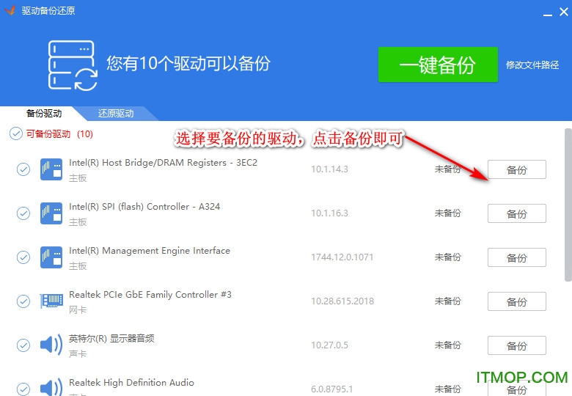Click 主板 label under Host Bridge/DRAM Registers
The width and height of the screenshot is (572, 396).
coord(78,178)
